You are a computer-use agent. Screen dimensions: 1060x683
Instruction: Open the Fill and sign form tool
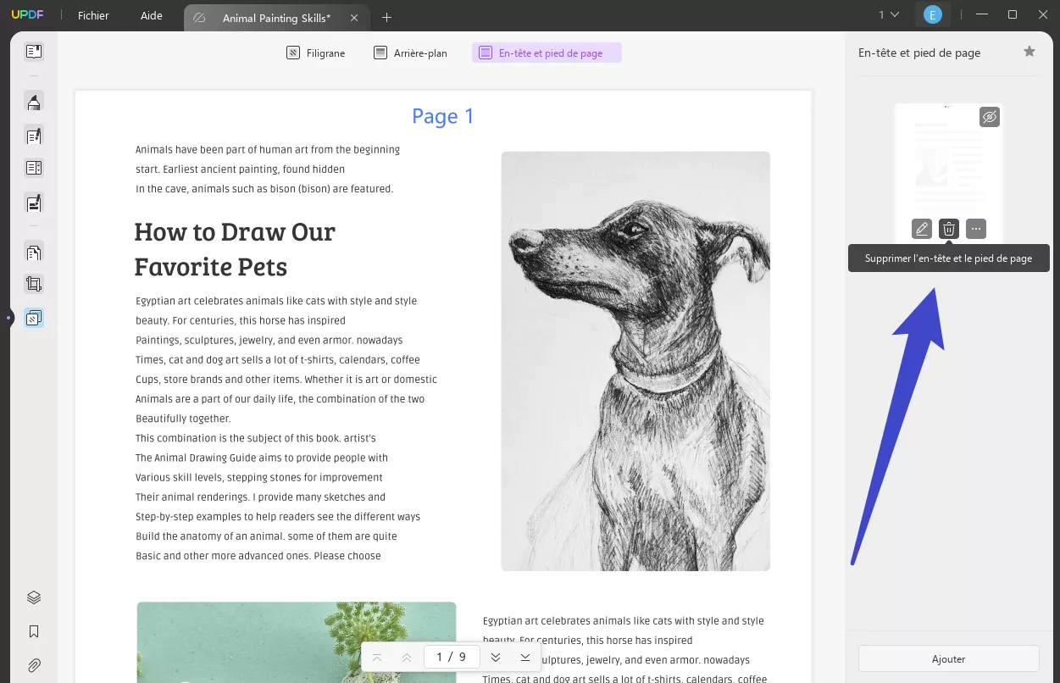click(x=34, y=203)
